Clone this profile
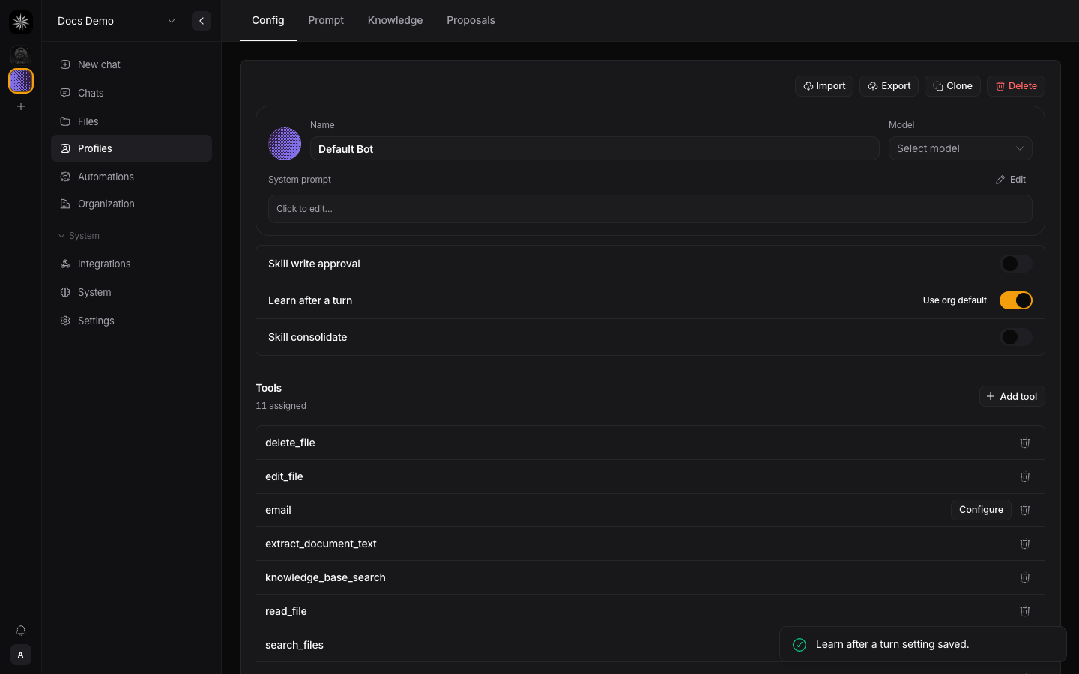1079x674 pixels. point(952,86)
